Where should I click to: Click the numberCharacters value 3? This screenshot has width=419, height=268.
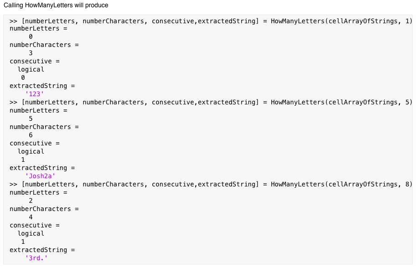31,53
